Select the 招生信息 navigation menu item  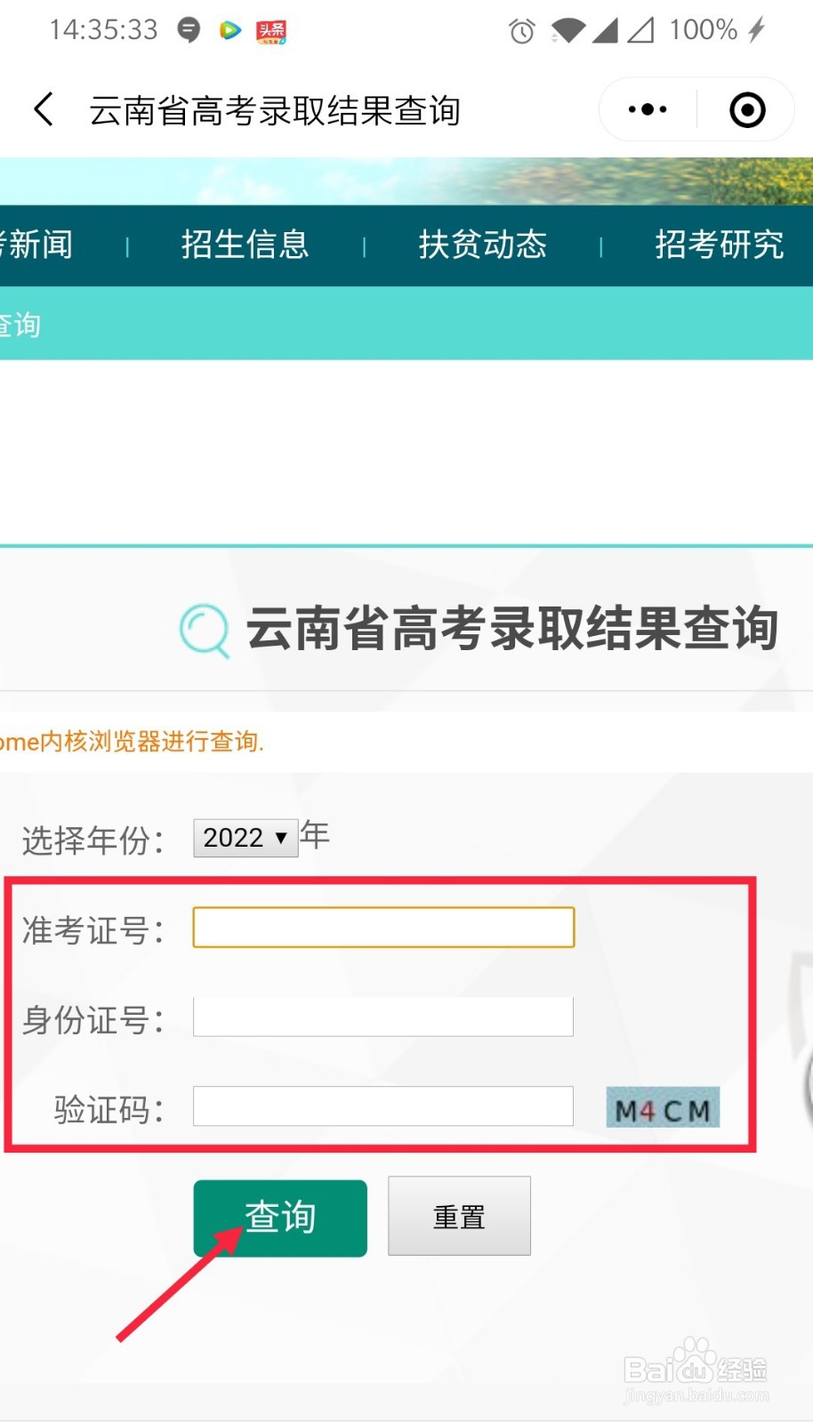tap(246, 245)
